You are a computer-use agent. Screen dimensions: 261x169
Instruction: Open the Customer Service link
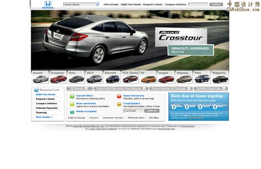tap(113, 118)
